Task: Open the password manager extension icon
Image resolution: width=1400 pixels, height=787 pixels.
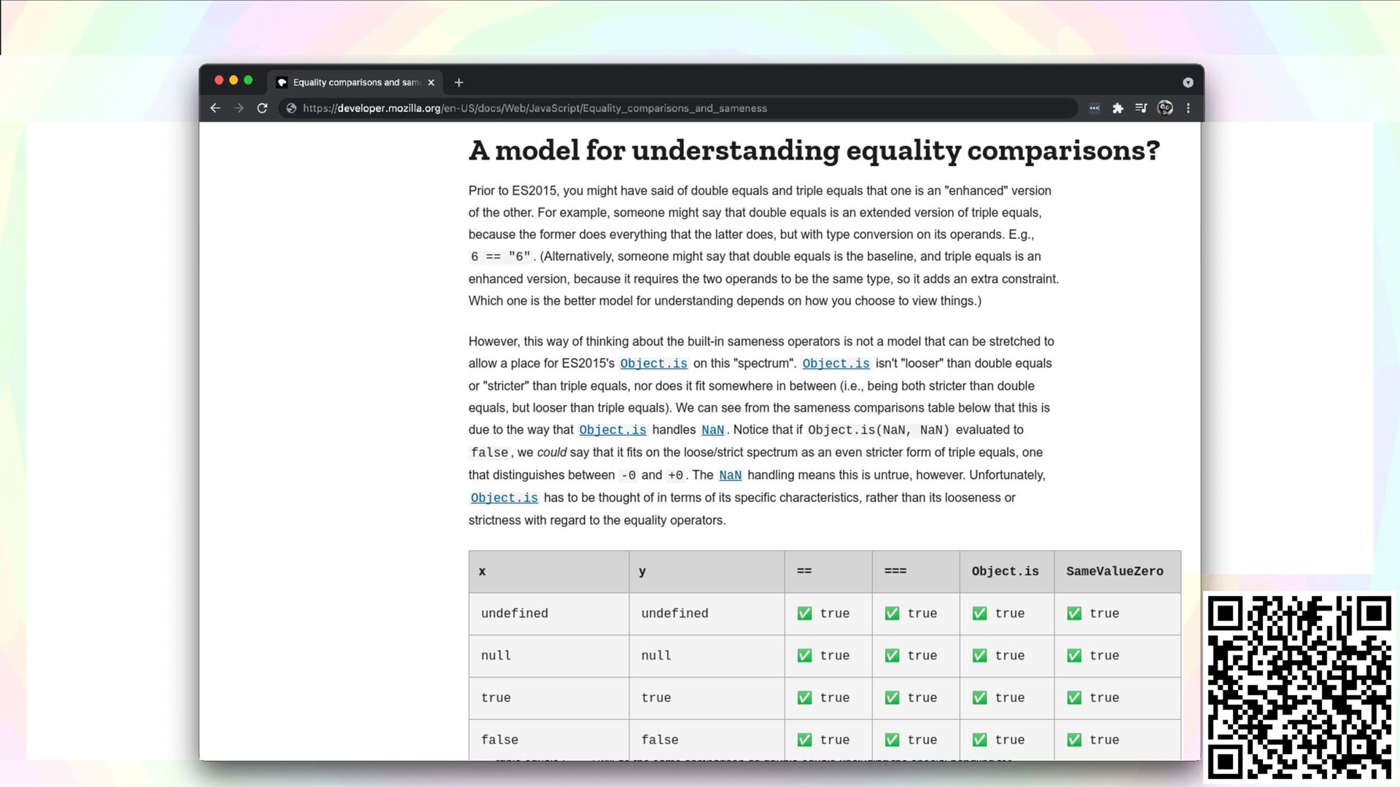Action: [1094, 108]
